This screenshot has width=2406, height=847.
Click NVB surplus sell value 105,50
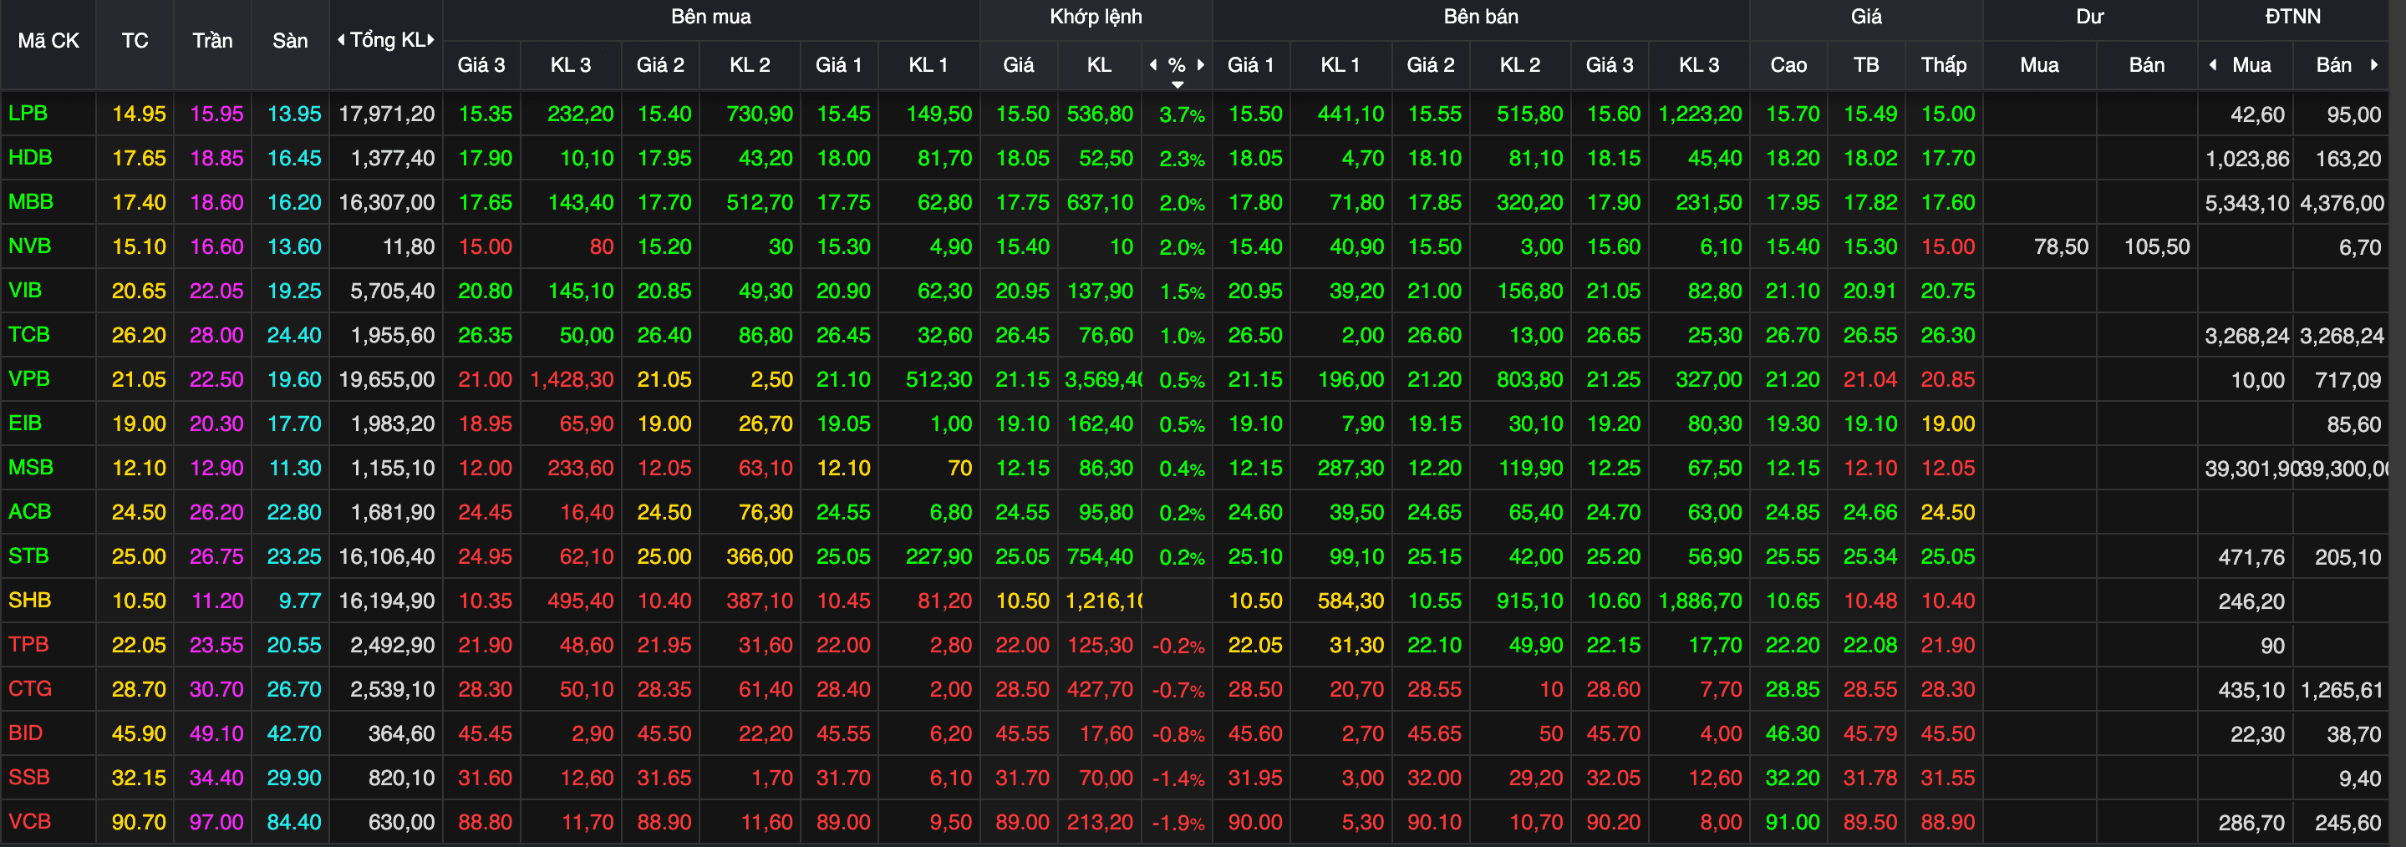click(x=2157, y=246)
